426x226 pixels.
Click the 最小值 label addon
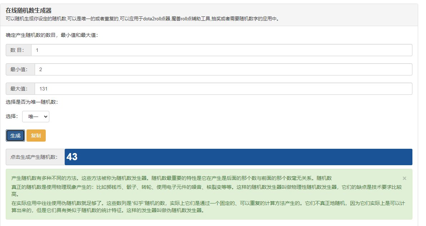[20, 69]
